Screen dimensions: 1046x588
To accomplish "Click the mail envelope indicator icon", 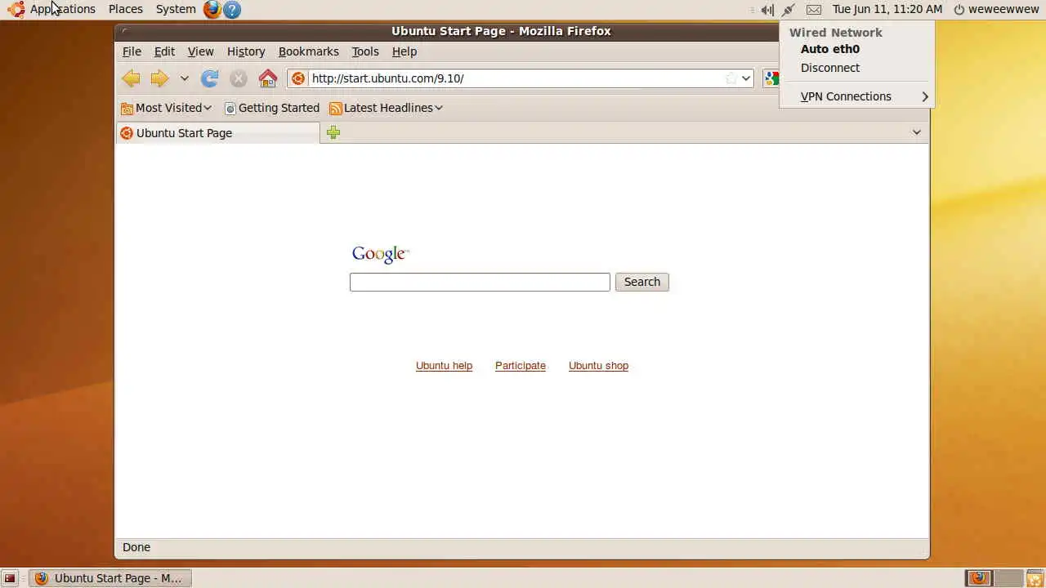I will [814, 10].
